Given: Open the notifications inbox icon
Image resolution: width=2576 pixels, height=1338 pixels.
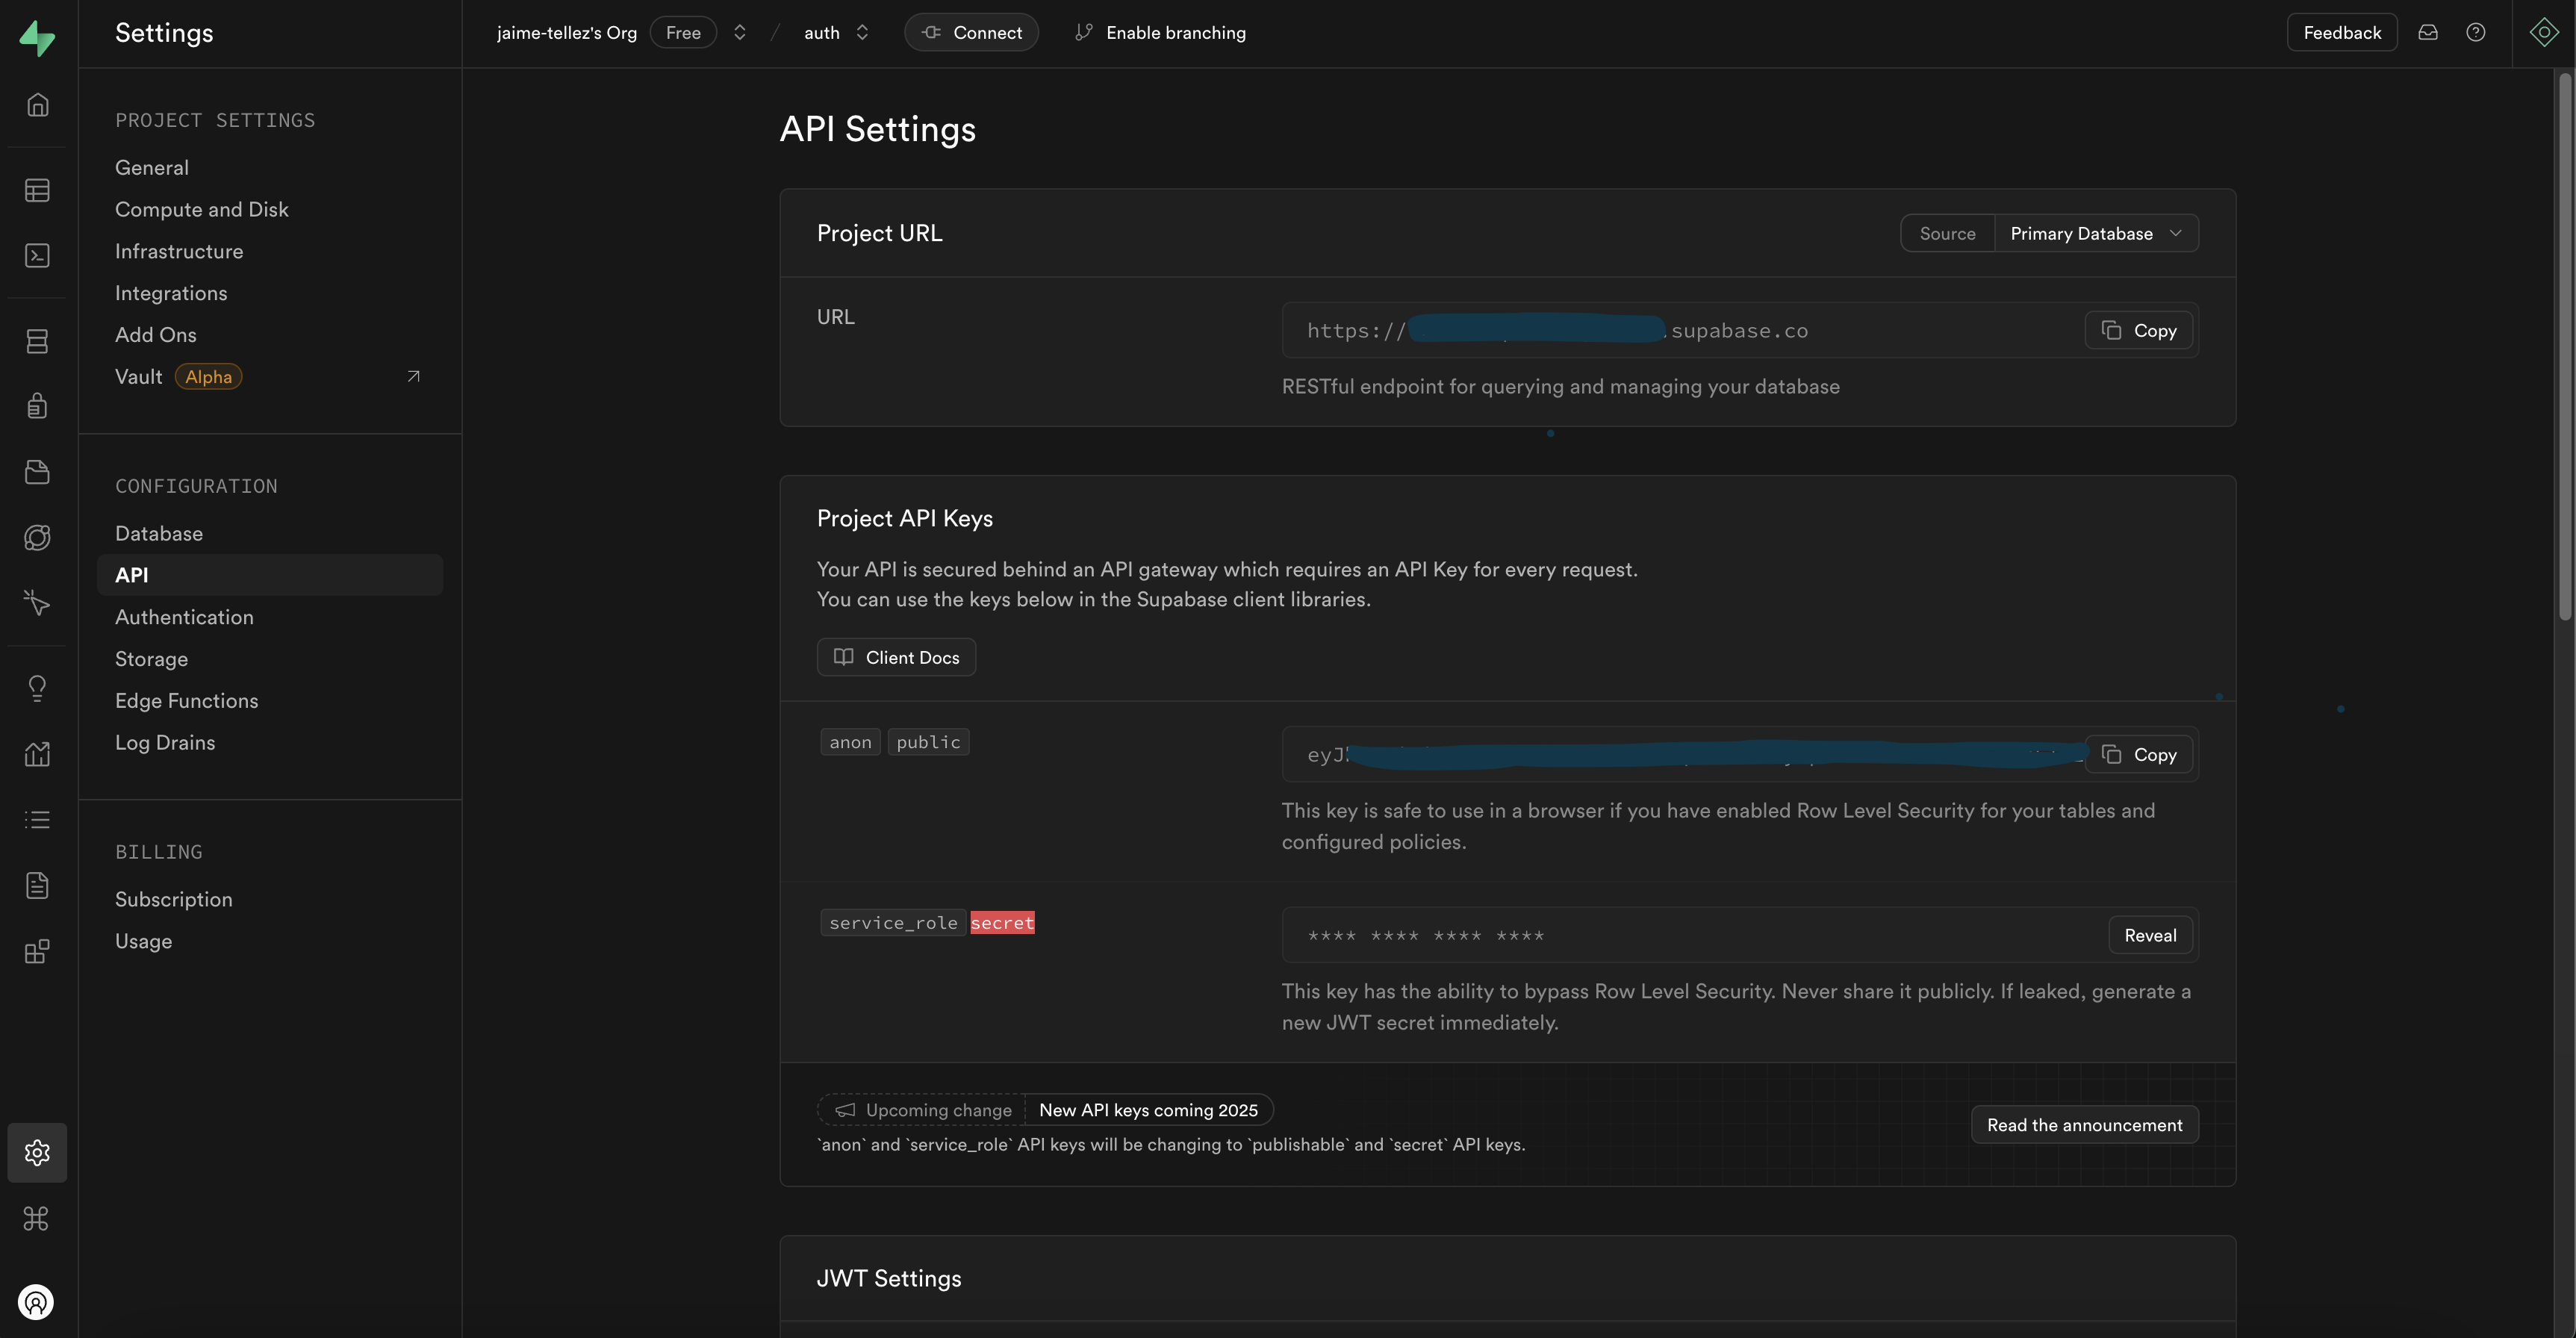Looking at the screenshot, I should coord(2428,33).
